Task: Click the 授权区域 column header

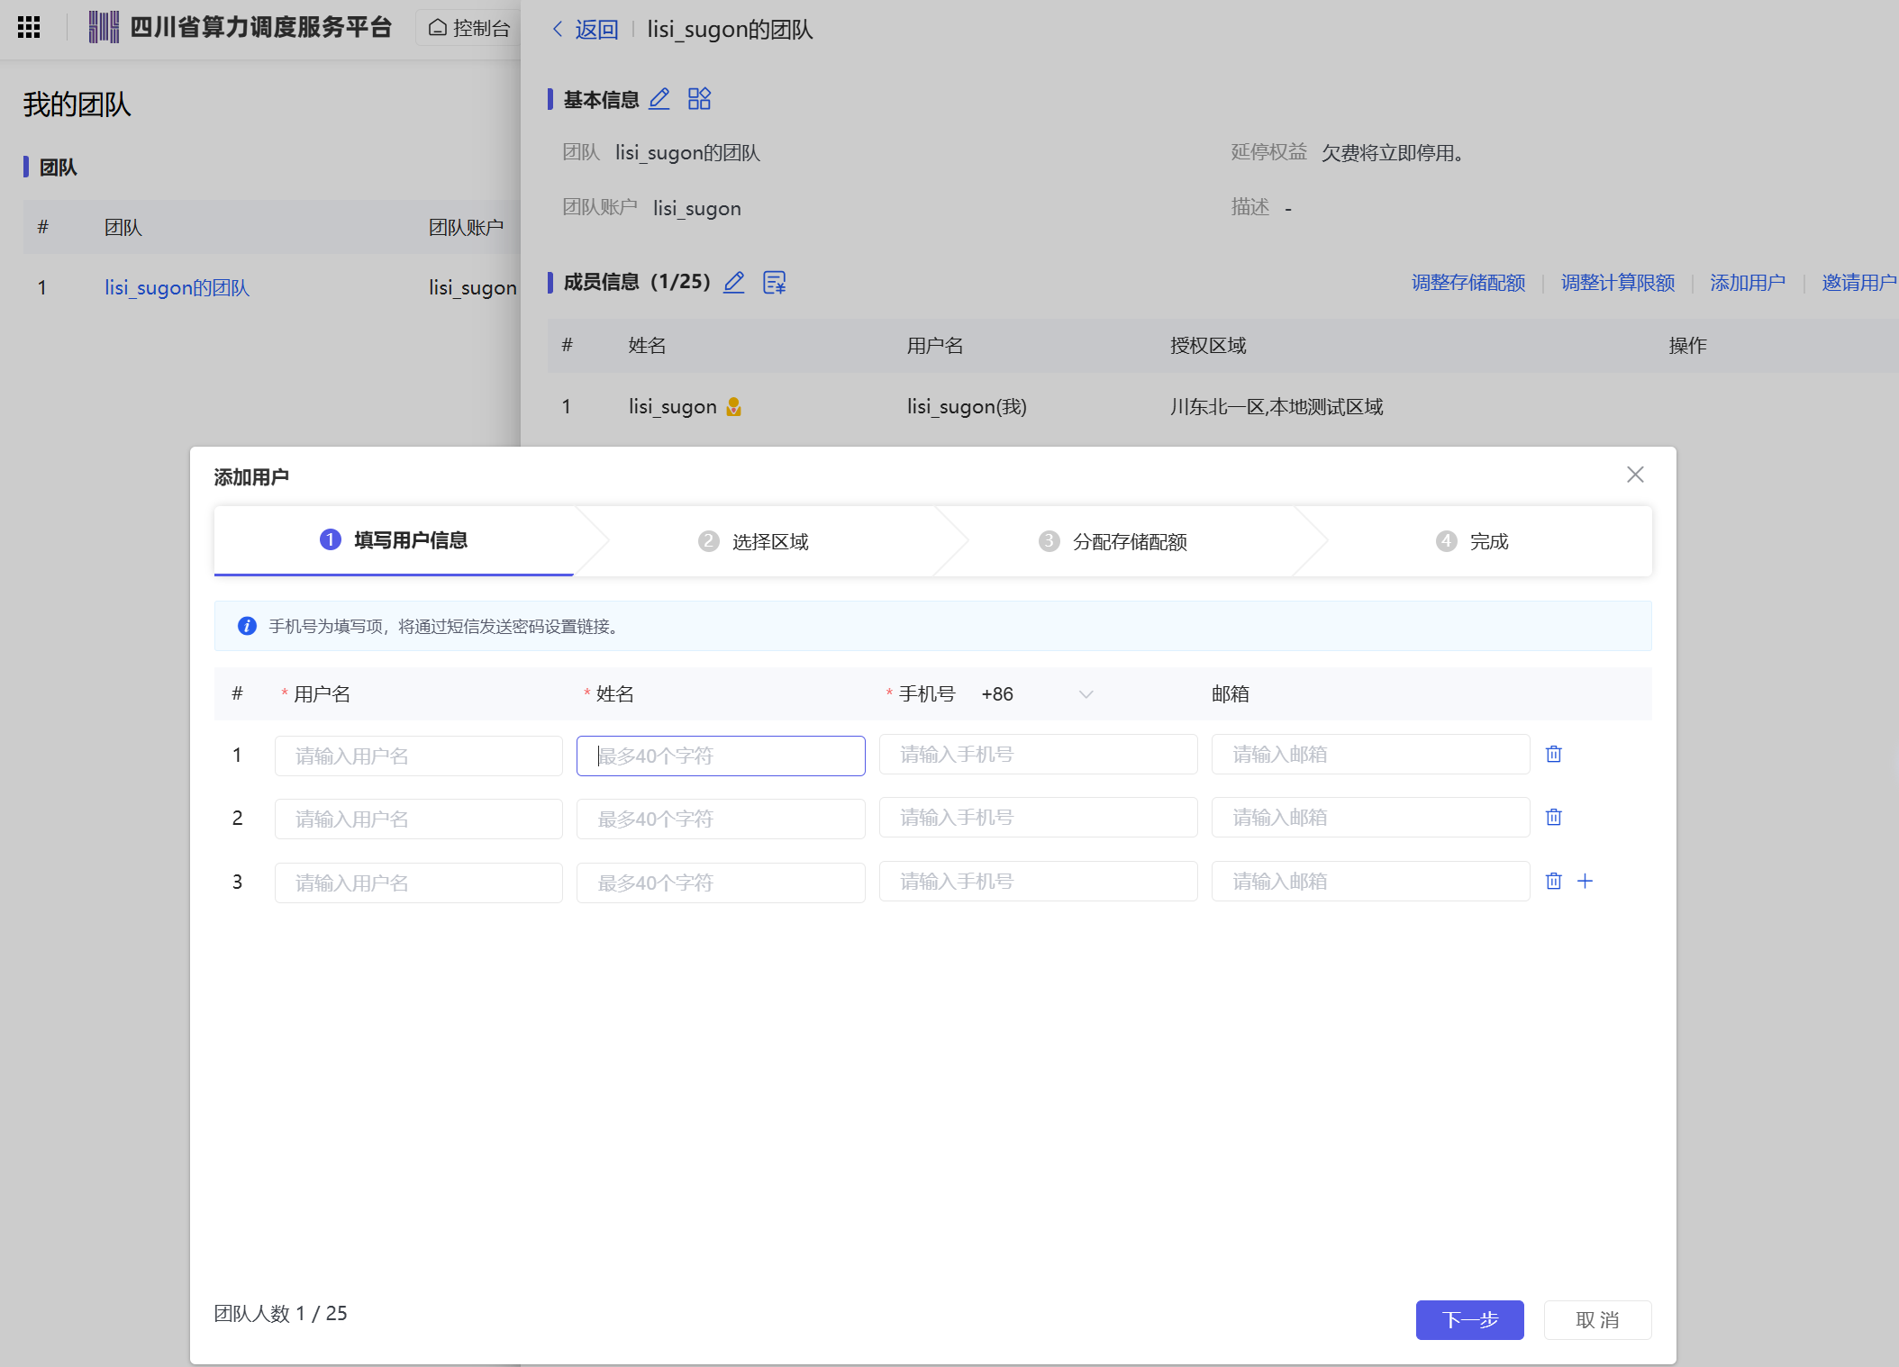Action: 1208,346
